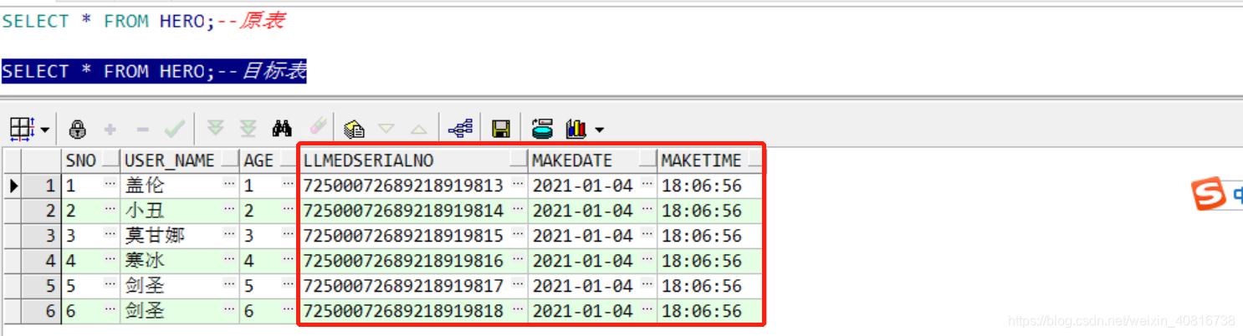Click the floppy disk Save results icon
1243x336 pixels.
[501, 129]
